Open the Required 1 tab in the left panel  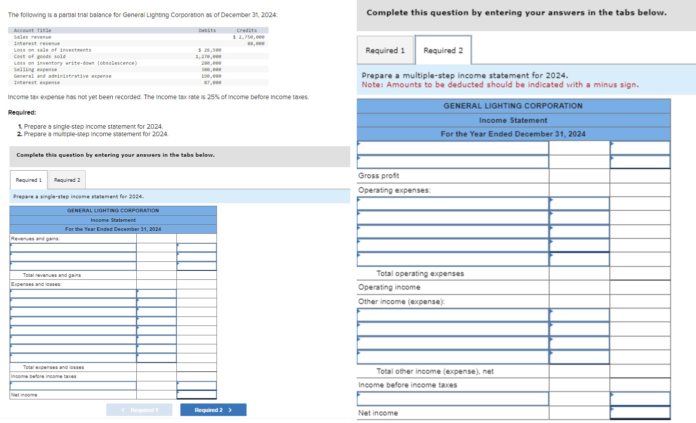(x=29, y=180)
